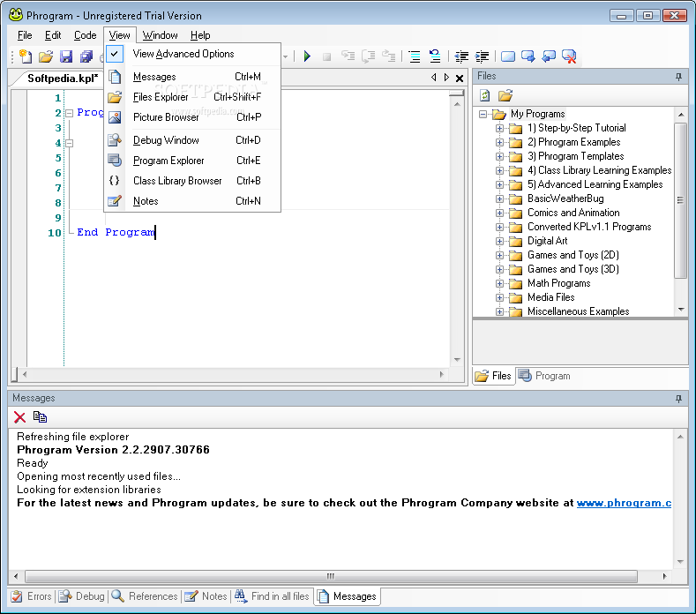Click the format-with-arrow toolbar icon beside format lines

point(435,56)
